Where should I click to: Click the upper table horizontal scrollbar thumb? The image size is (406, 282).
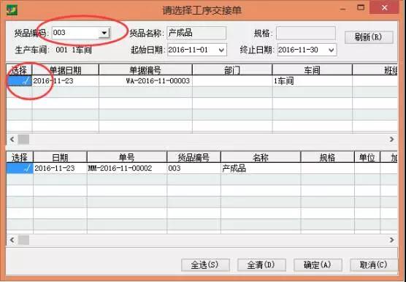(x=23, y=140)
